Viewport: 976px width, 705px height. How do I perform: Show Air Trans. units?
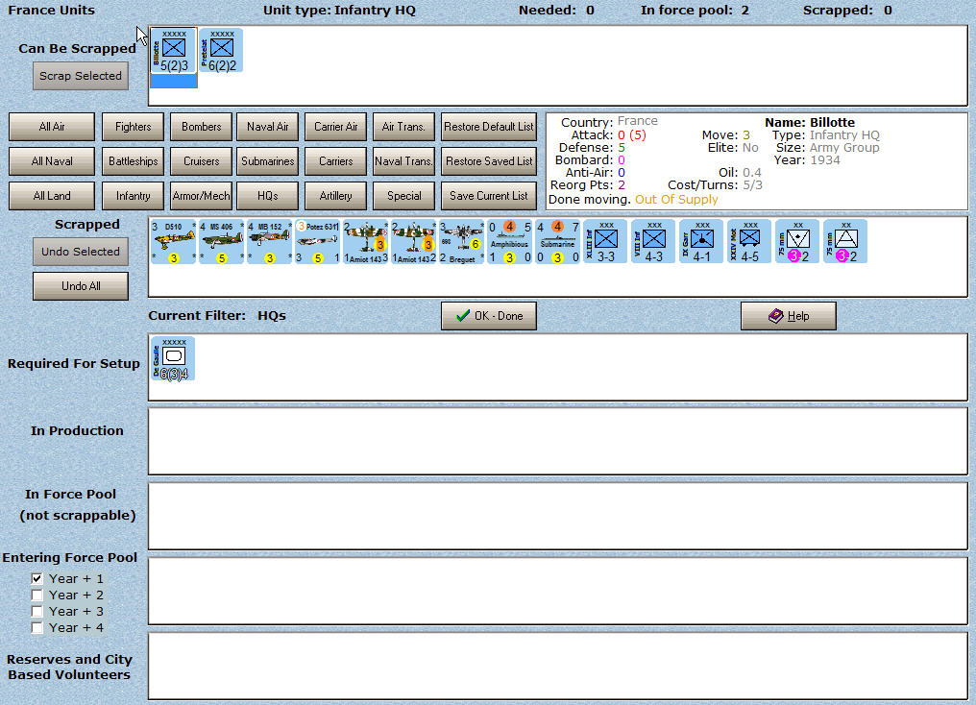[x=403, y=127]
